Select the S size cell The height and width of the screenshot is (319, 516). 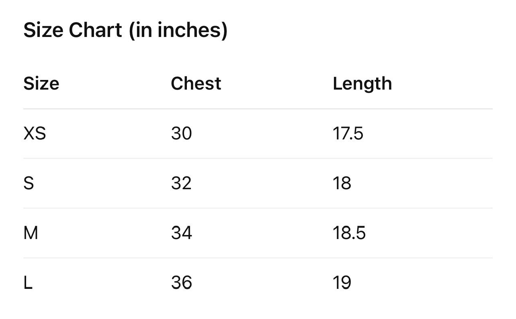click(x=29, y=183)
